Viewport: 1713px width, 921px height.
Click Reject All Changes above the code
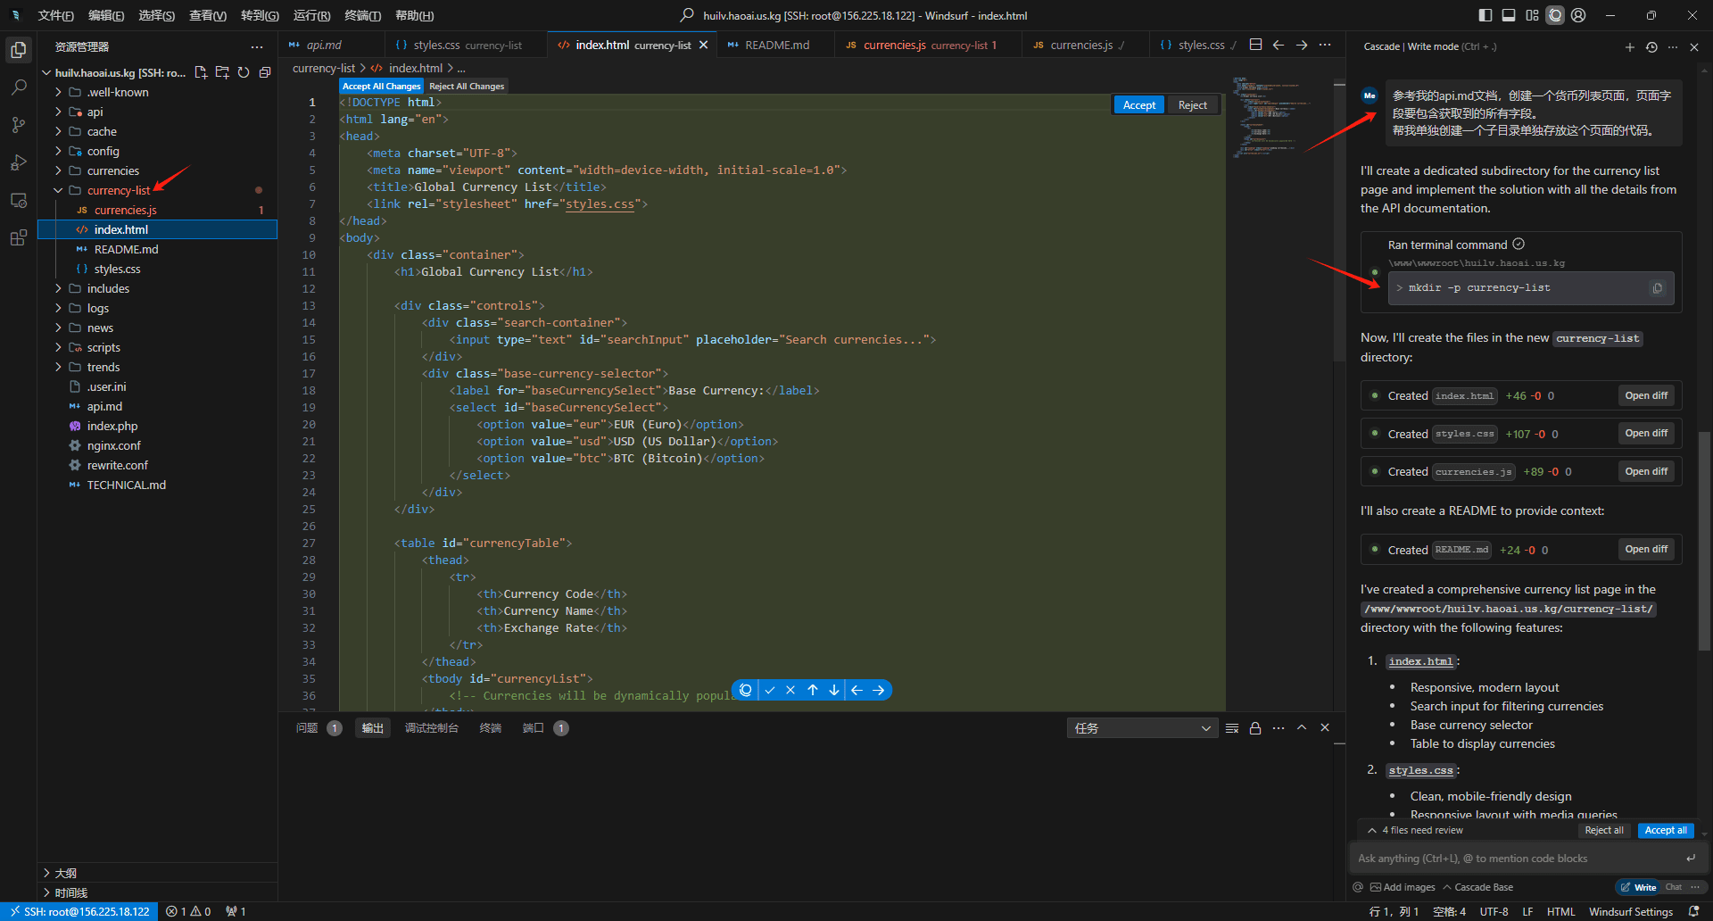point(466,87)
